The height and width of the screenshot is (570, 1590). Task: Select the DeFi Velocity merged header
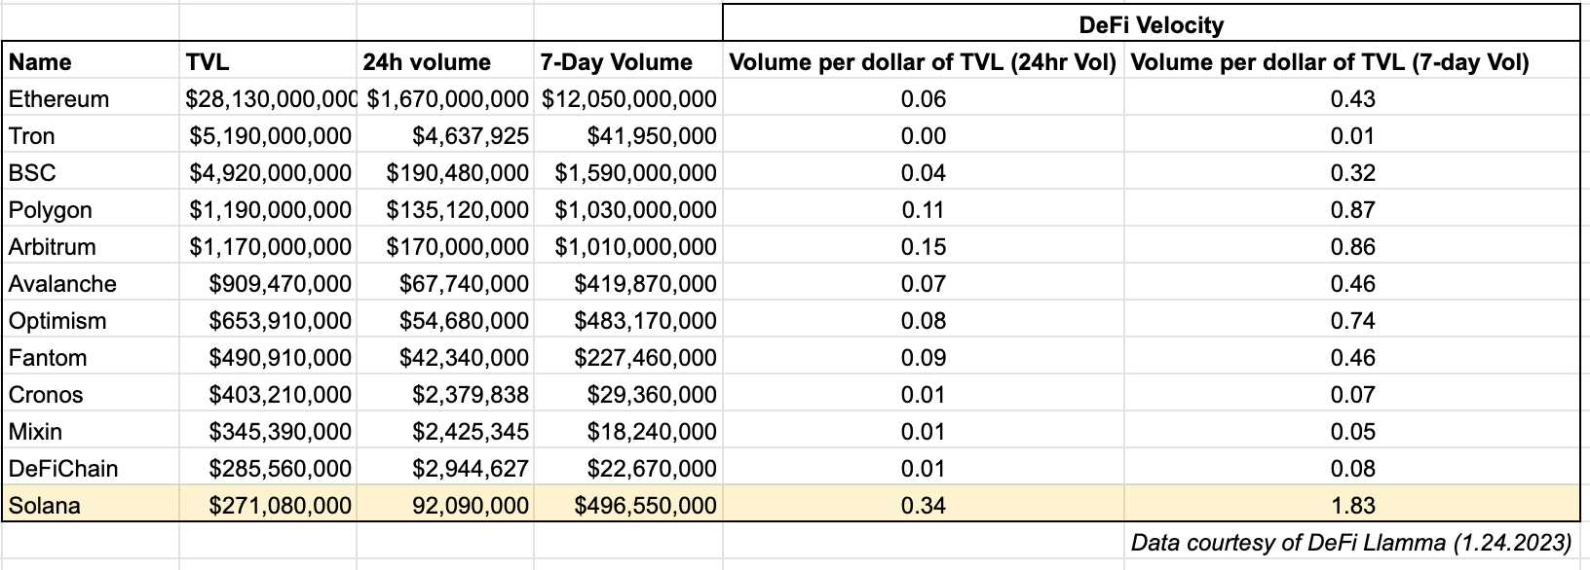[1151, 24]
